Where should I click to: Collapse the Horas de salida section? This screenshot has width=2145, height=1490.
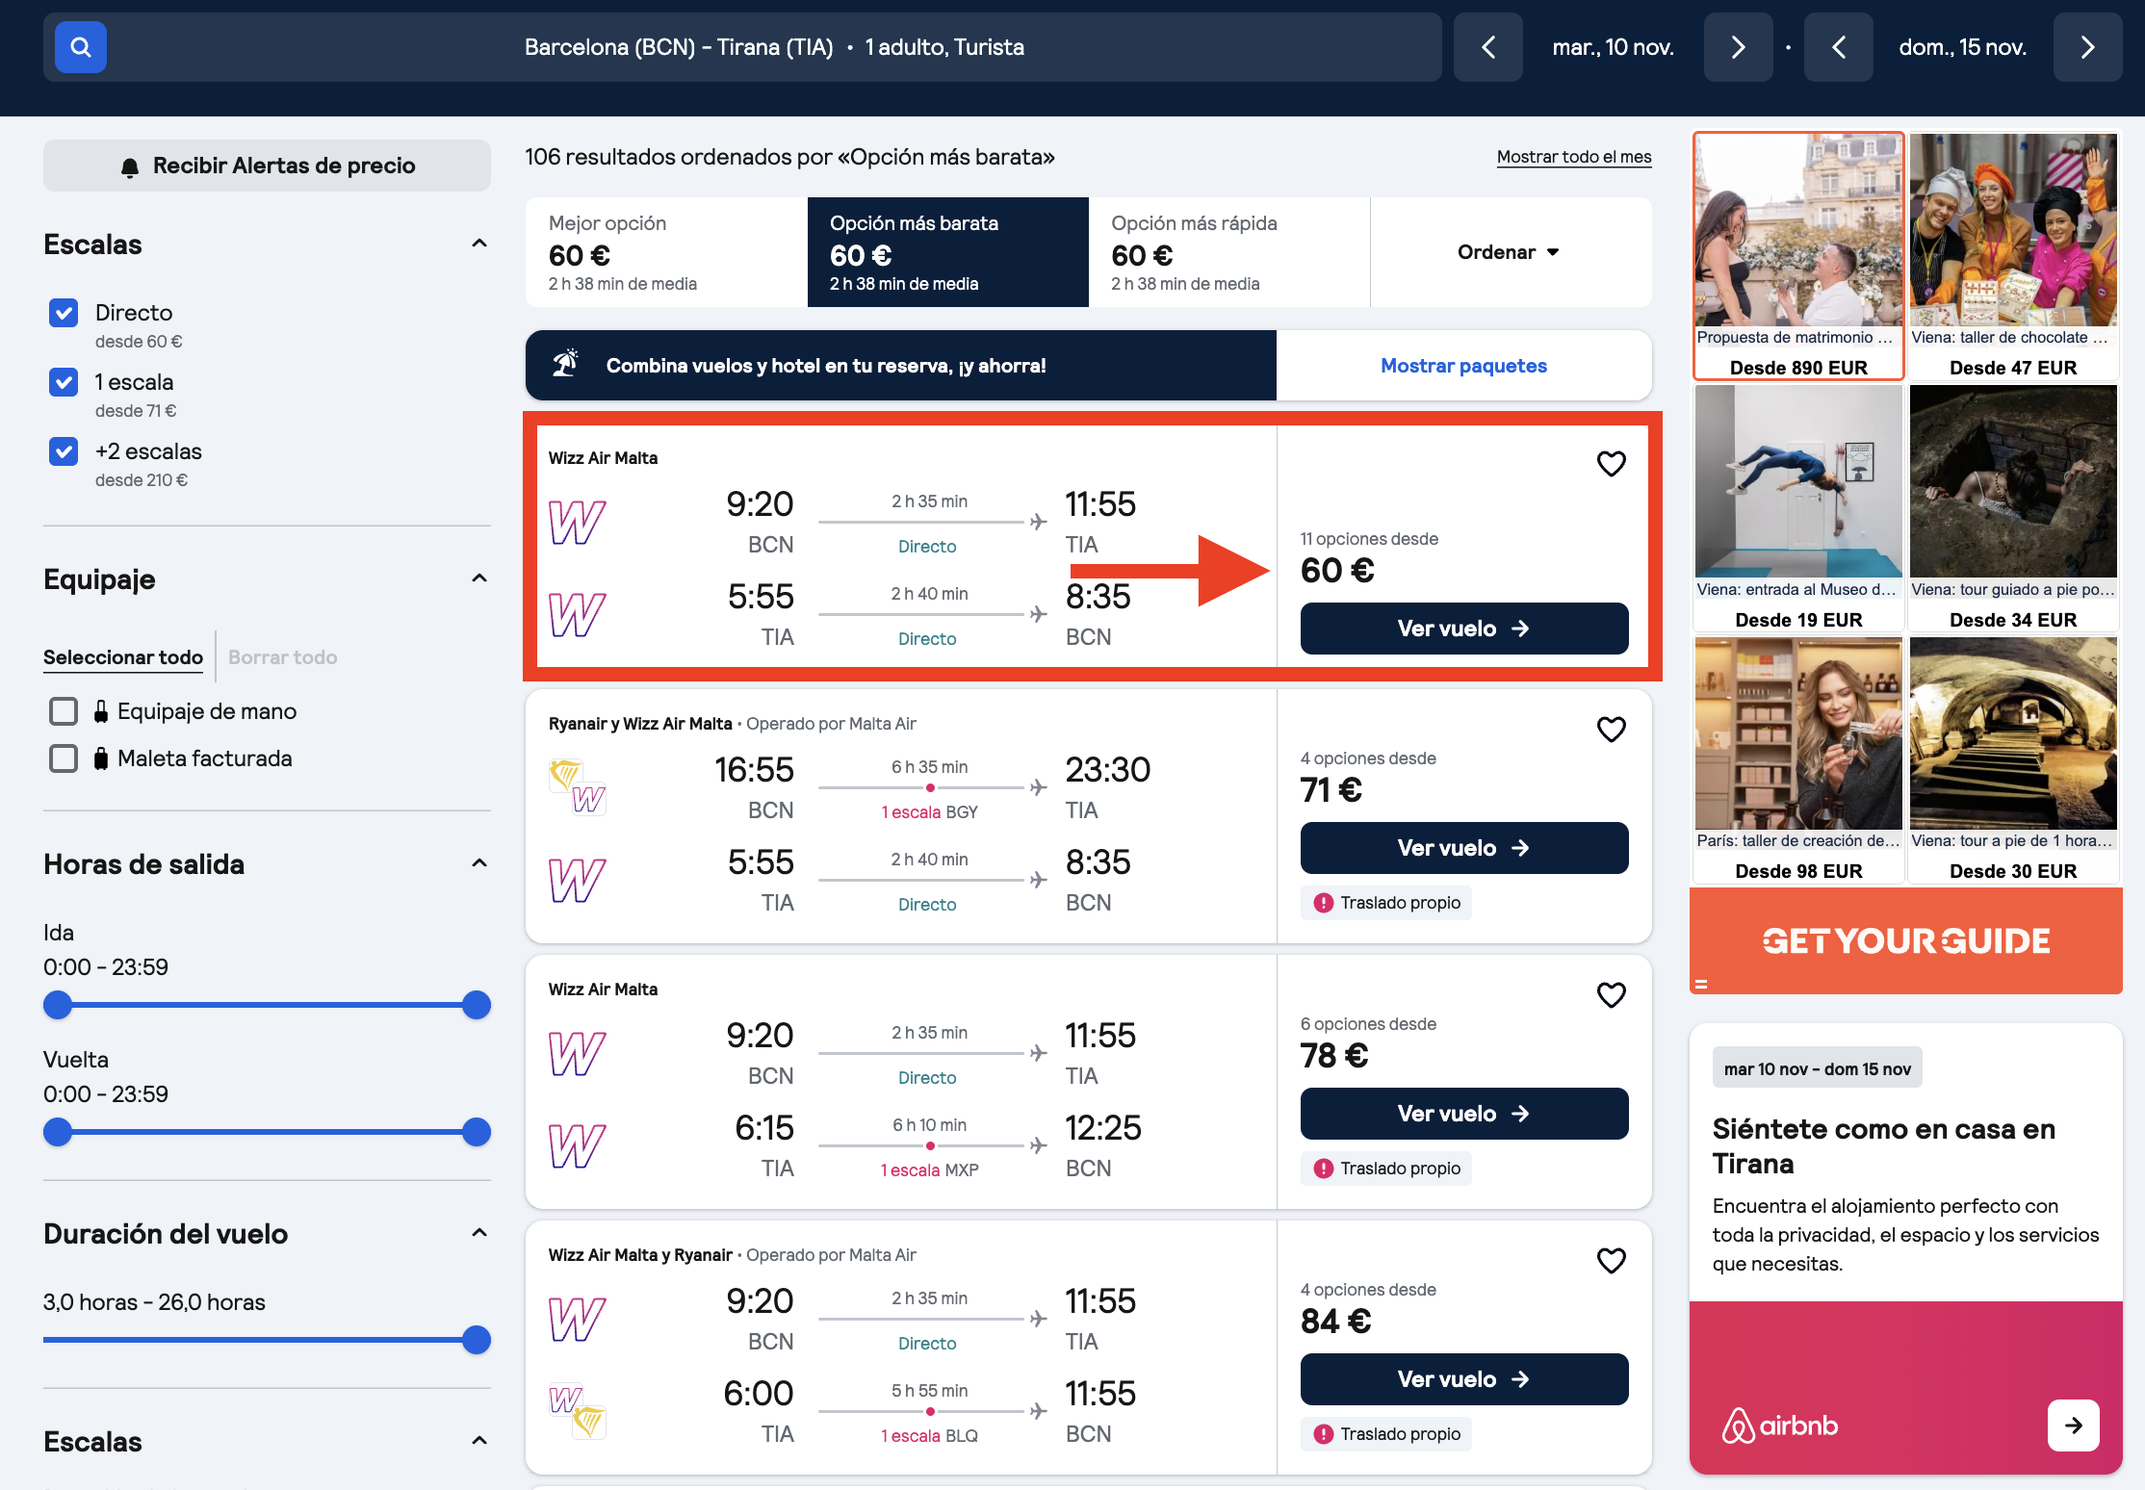(479, 863)
